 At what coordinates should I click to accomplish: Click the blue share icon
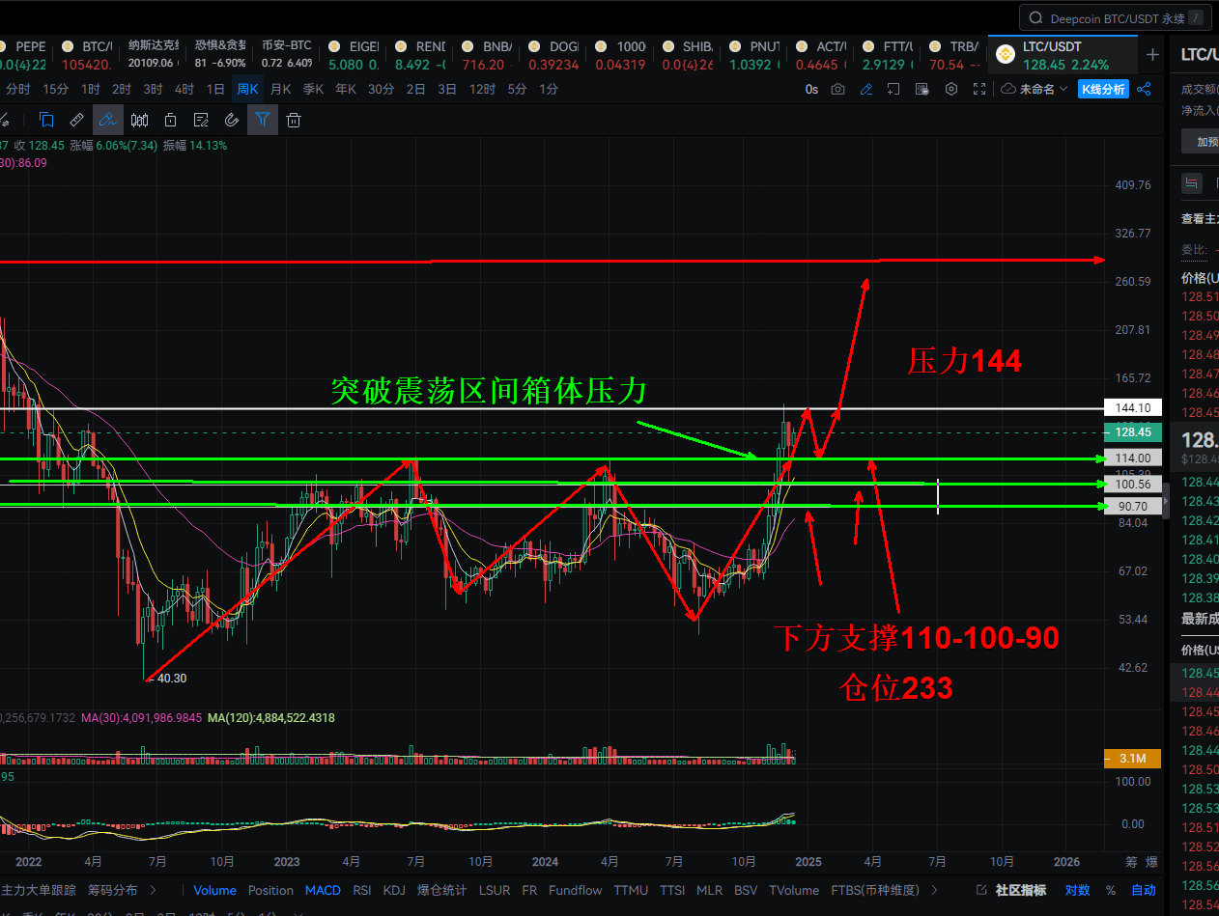tap(1144, 89)
